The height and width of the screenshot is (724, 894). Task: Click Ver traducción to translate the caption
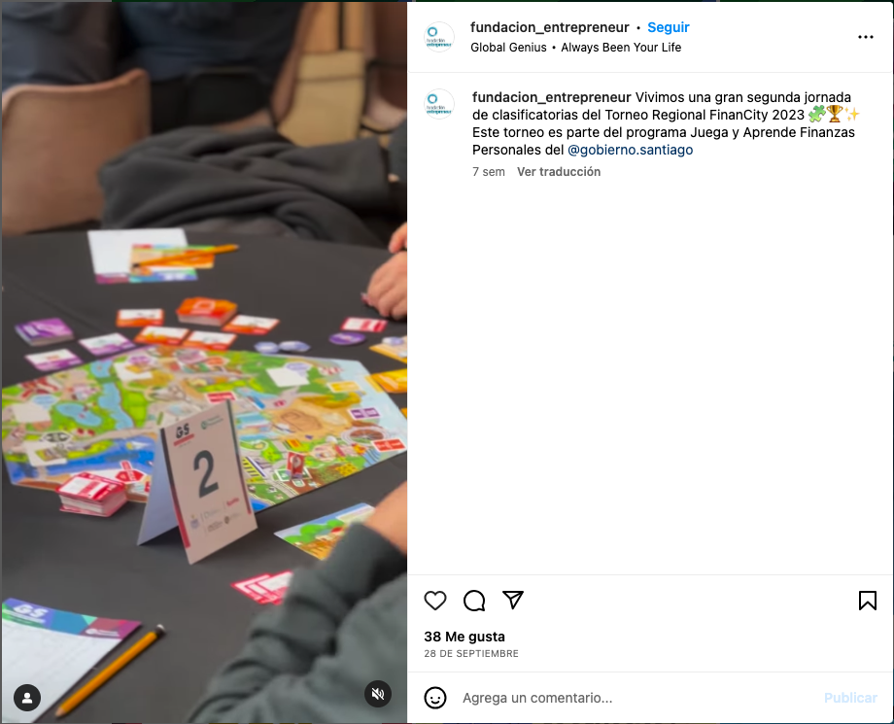click(559, 172)
